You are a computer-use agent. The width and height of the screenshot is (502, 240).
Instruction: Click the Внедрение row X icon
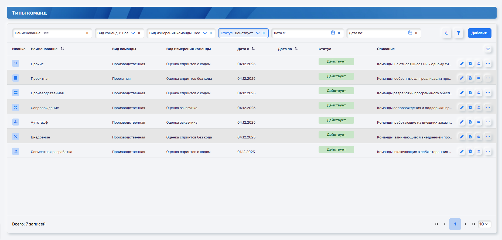pyautogui.click(x=16, y=137)
